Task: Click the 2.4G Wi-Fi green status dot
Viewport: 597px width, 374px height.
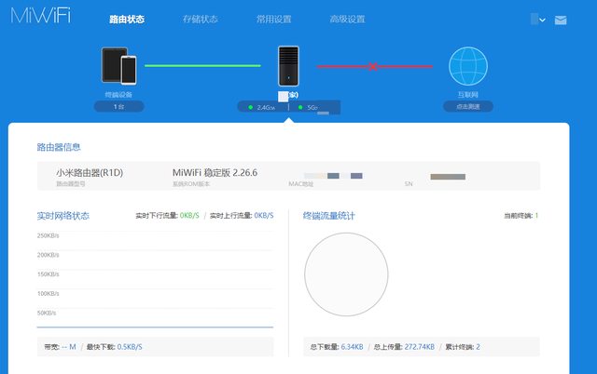Action: pyautogui.click(x=250, y=108)
